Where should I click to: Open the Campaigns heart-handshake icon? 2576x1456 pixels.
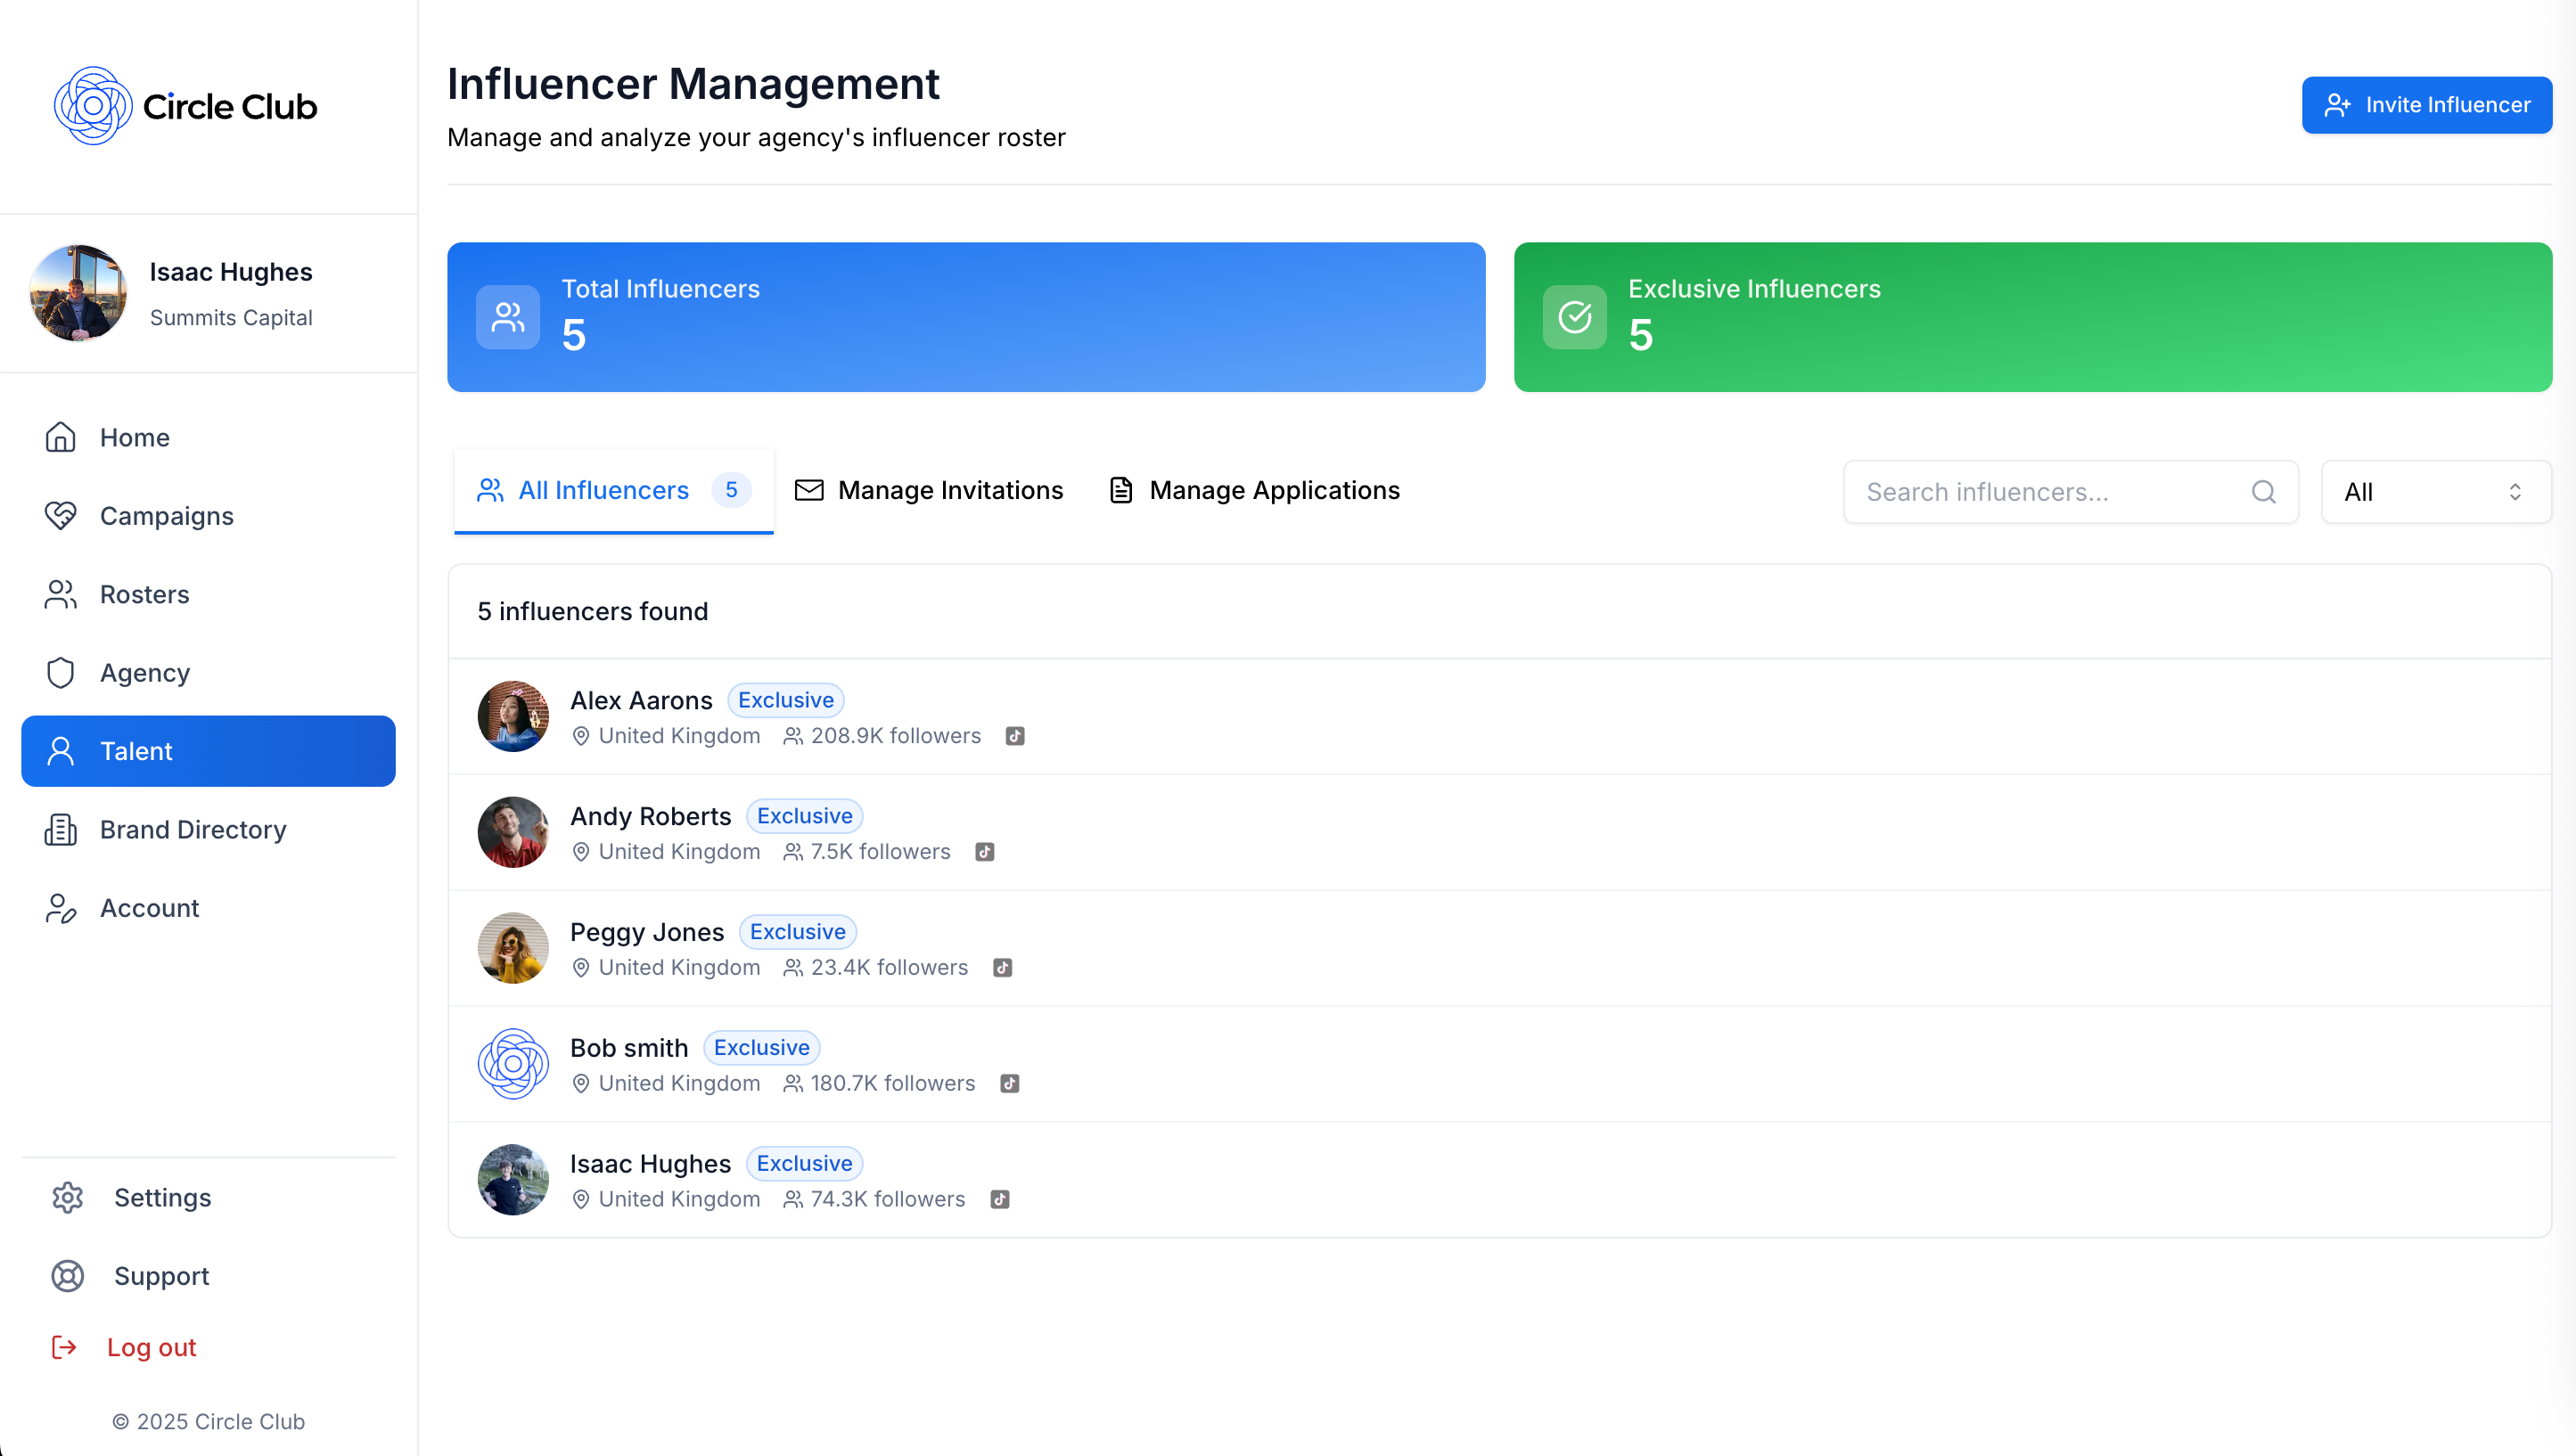tap(61, 516)
